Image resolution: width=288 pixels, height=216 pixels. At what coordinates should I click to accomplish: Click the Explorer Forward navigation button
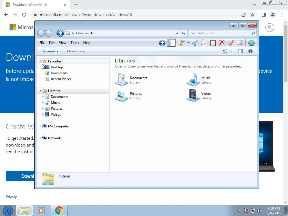pyautogui.click(x=49, y=33)
